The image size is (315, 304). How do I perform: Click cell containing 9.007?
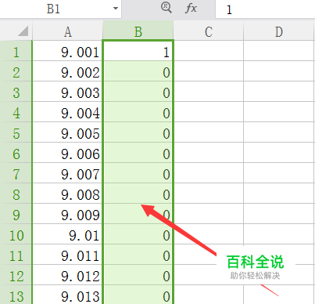coord(67,173)
